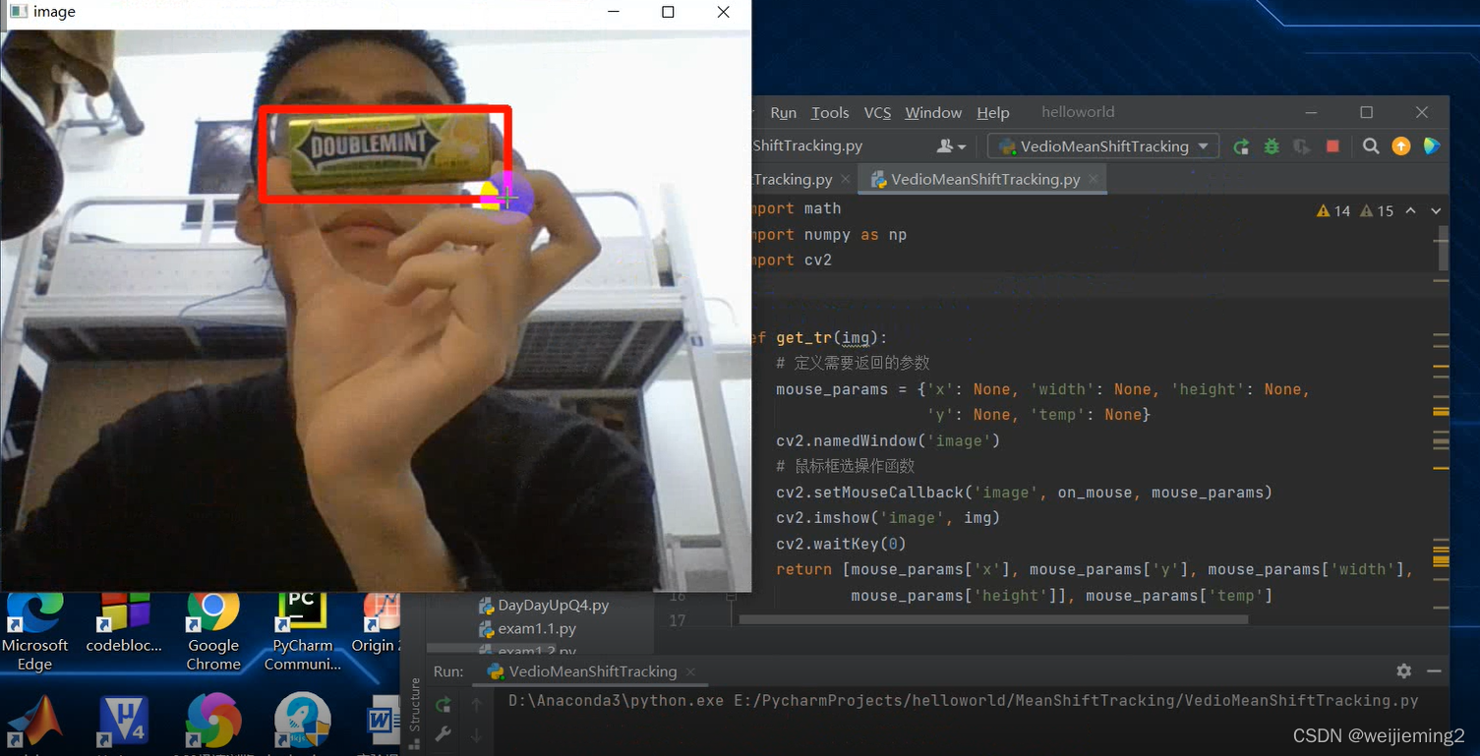Click the ShiftTracking.py breadcrumb in navigation bar
Screen dimensions: 1480x756
coord(807,145)
